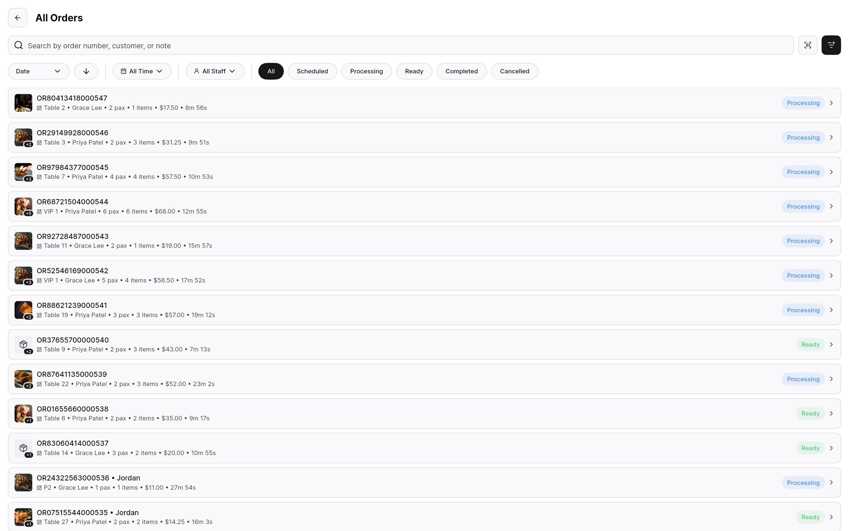The height and width of the screenshot is (531, 849).
Task: Click the search magnifier icon
Action: point(18,45)
